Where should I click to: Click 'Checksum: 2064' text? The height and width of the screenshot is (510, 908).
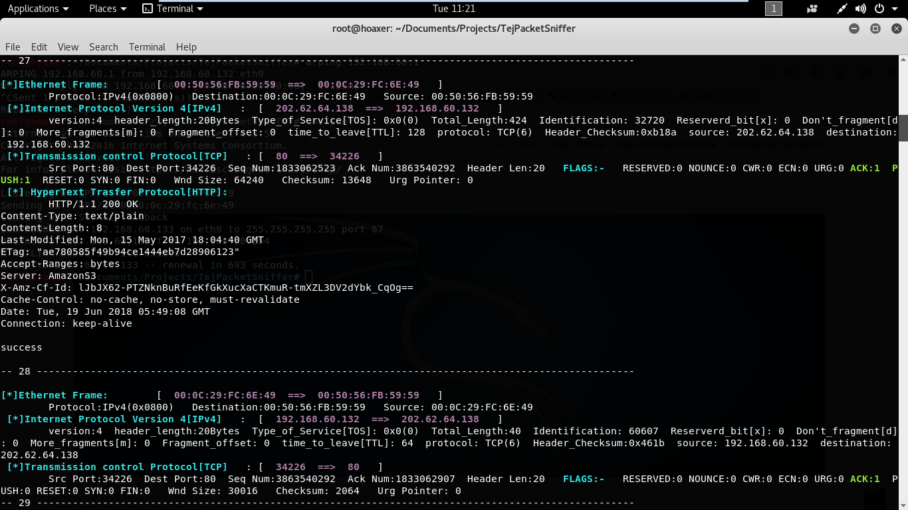318,491
